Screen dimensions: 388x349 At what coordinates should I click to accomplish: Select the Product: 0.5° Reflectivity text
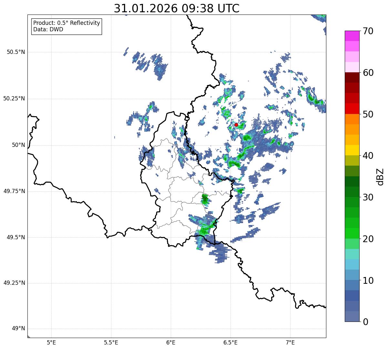pyautogui.click(x=66, y=23)
